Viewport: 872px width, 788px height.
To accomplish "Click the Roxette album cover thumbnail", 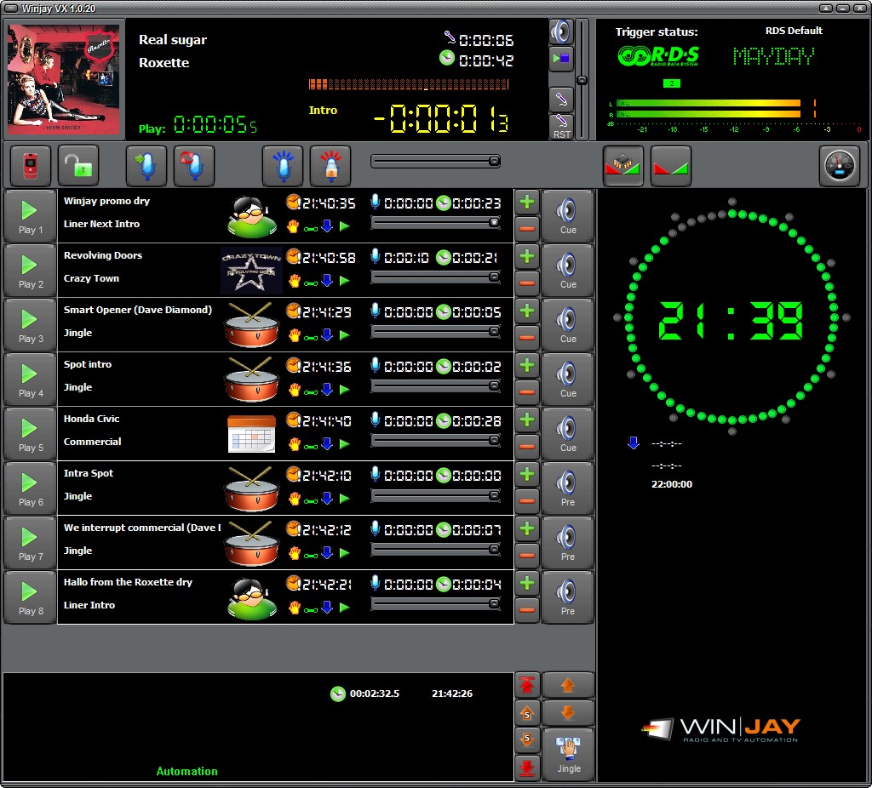I will (x=62, y=78).
